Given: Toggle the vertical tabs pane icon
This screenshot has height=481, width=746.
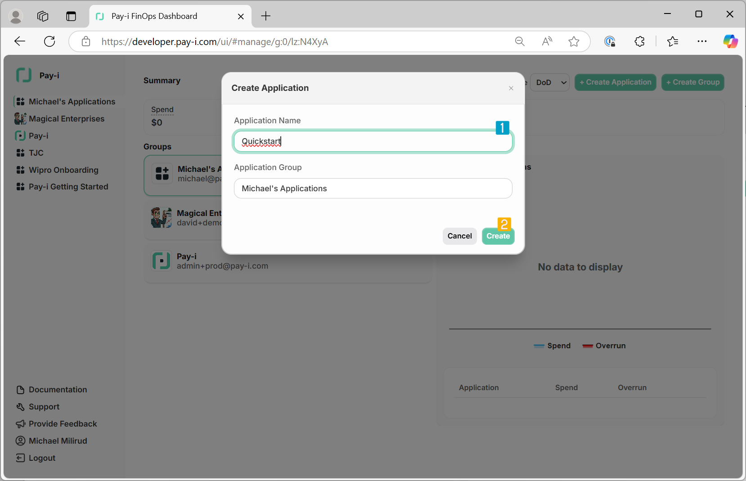Looking at the screenshot, I should click(x=71, y=16).
